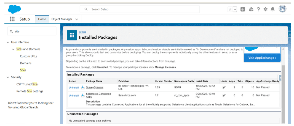Screen dimensions: 294x126
Task: Open the user profile avatar
Action: tap(282, 9)
